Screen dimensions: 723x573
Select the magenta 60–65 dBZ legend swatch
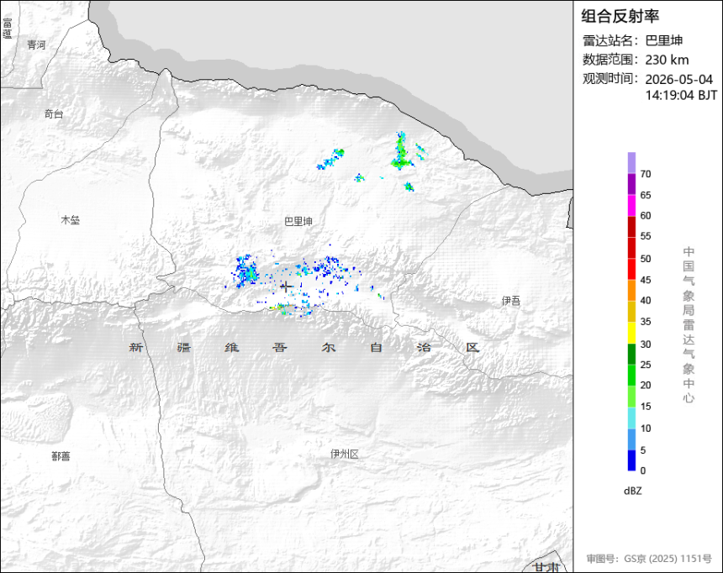631,205
